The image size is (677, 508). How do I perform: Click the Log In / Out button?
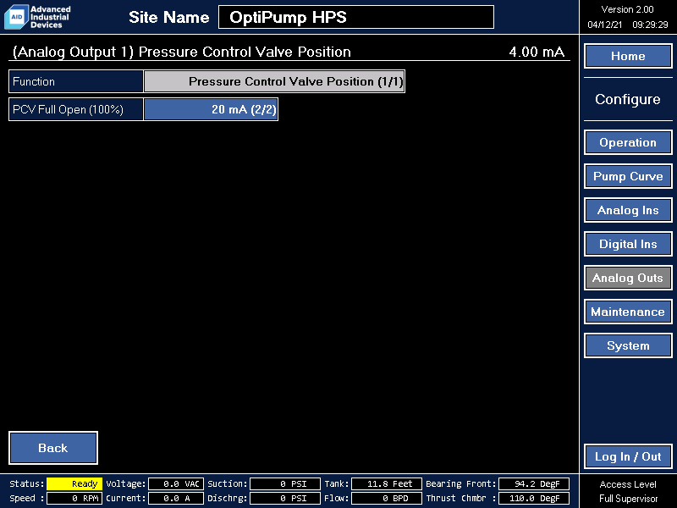click(x=628, y=456)
